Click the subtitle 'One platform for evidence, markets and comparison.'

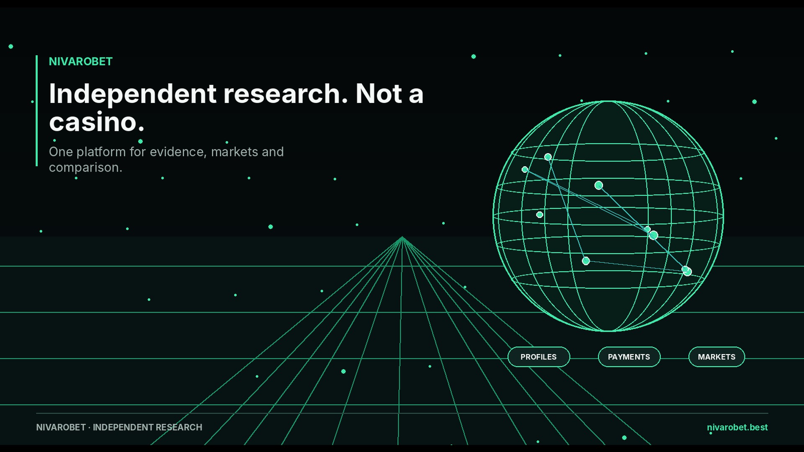pyautogui.click(x=166, y=159)
